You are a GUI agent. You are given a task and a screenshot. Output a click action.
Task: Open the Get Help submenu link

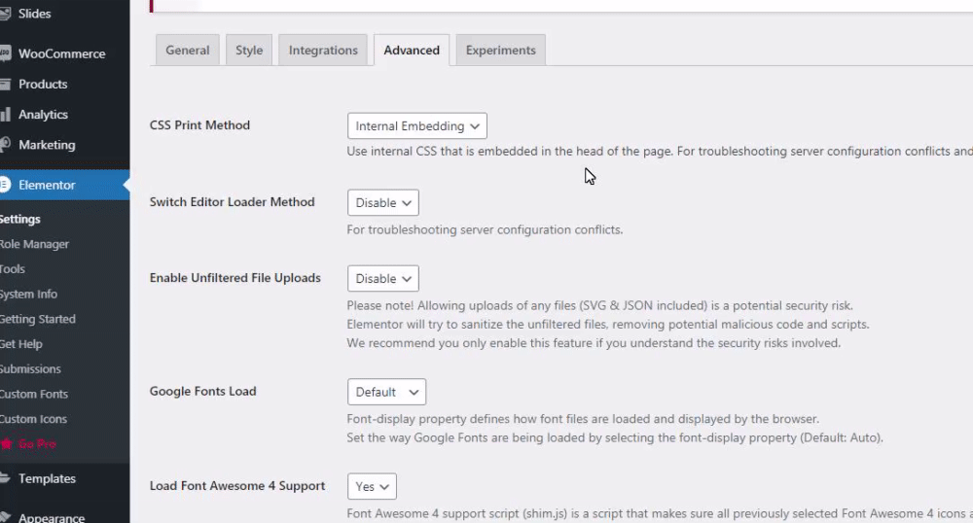(x=21, y=344)
